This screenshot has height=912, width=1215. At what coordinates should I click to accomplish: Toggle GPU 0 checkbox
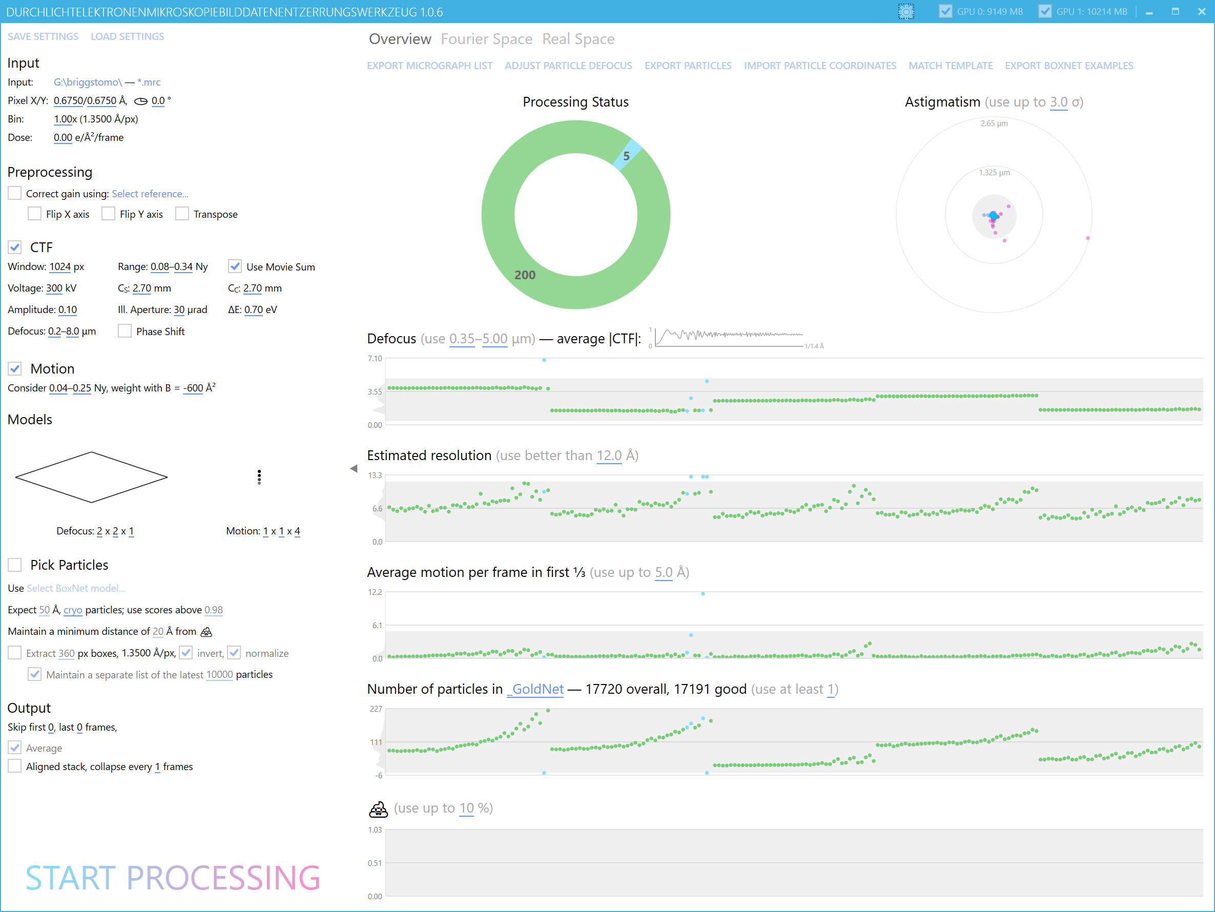pos(945,12)
